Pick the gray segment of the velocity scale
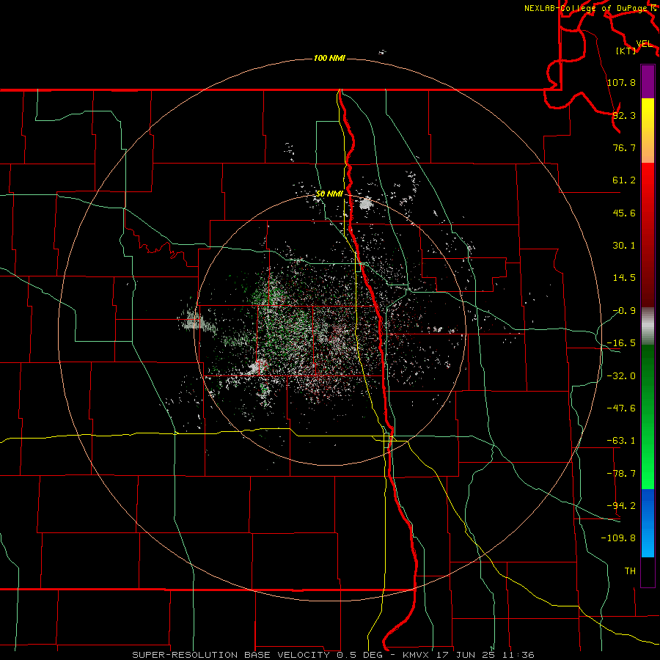660x660 pixels. (648, 326)
